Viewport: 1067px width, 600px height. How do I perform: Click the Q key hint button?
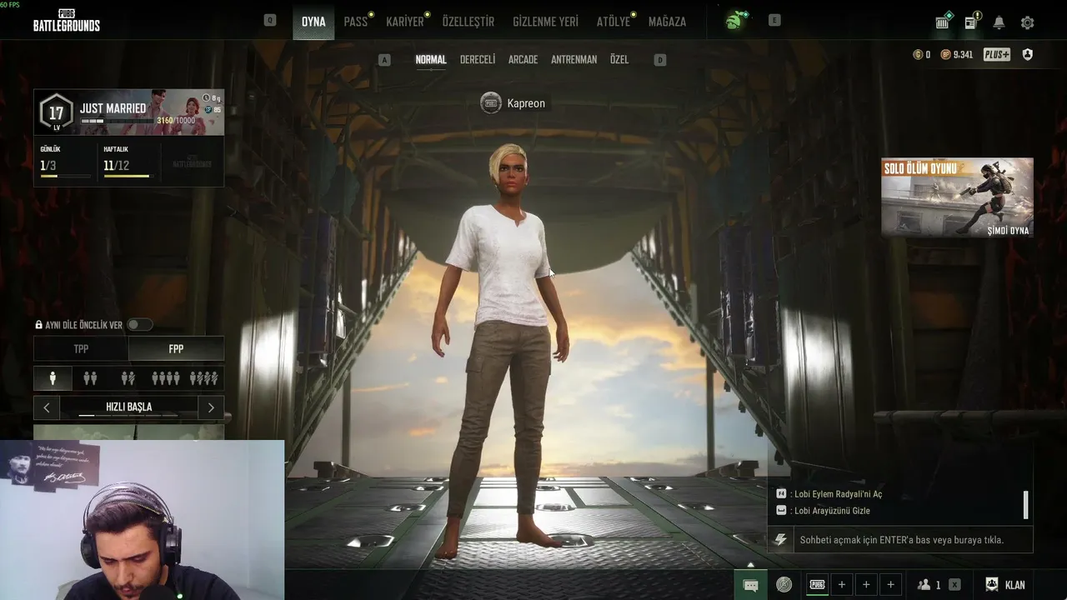tap(270, 20)
